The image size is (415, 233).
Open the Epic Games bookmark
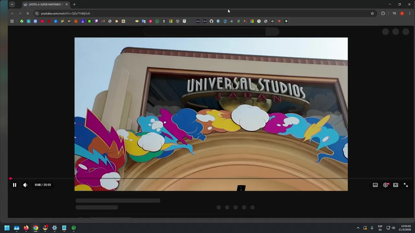pos(184,21)
